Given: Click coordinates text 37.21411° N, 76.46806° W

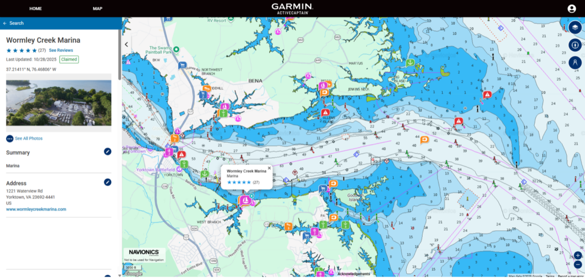Looking at the screenshot, I should tap(31, 69).
